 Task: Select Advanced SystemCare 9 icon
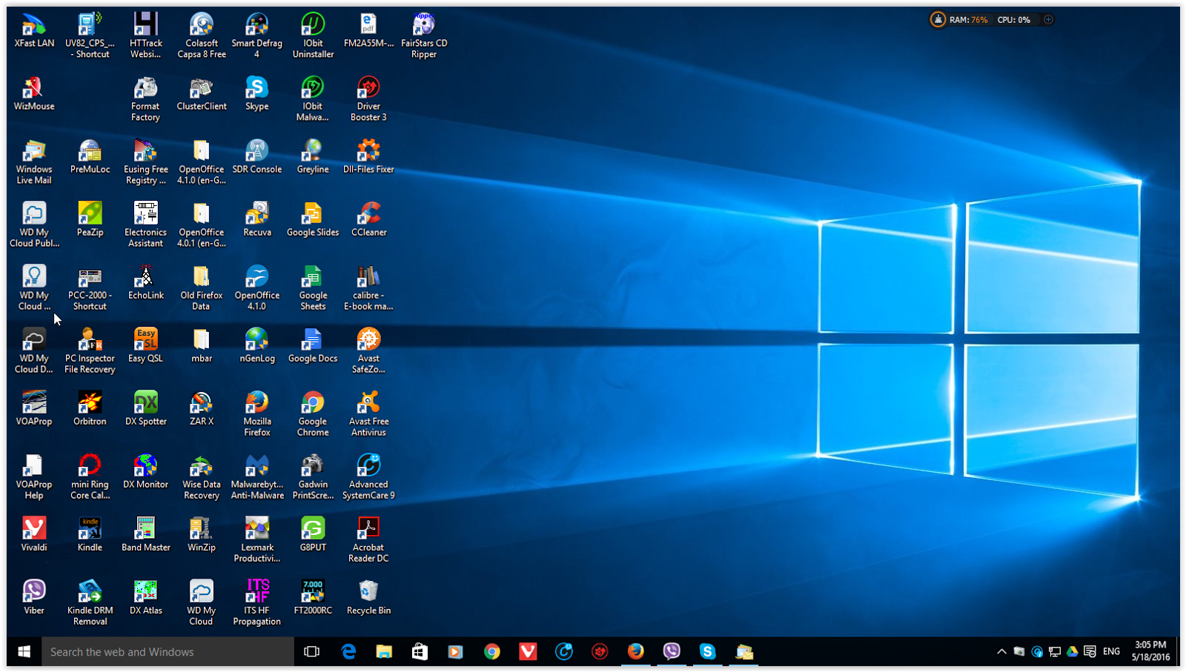click(368, 477)
